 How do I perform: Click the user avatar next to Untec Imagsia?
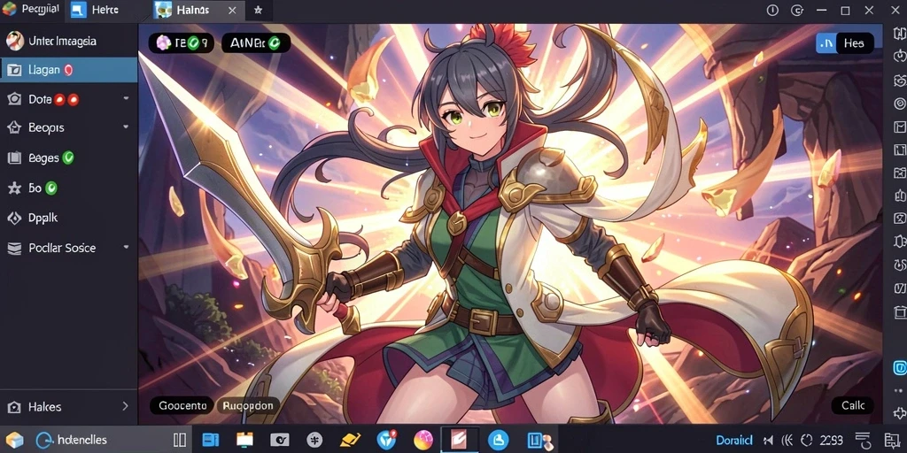[14, 41]
